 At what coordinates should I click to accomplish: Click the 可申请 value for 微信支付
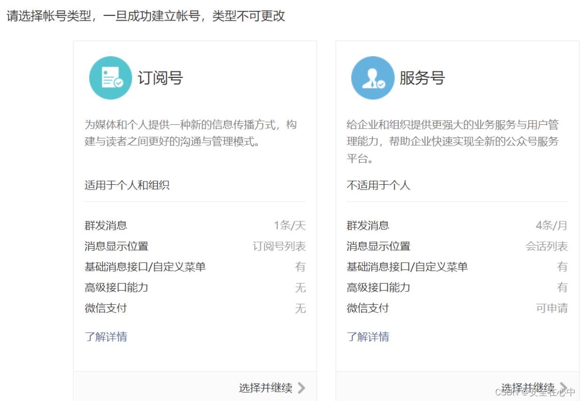tap(552, 308)
